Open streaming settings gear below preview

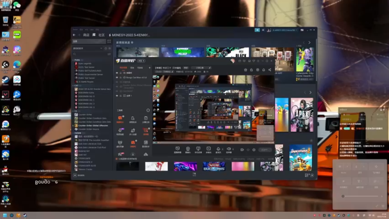(x=254, y=150)
